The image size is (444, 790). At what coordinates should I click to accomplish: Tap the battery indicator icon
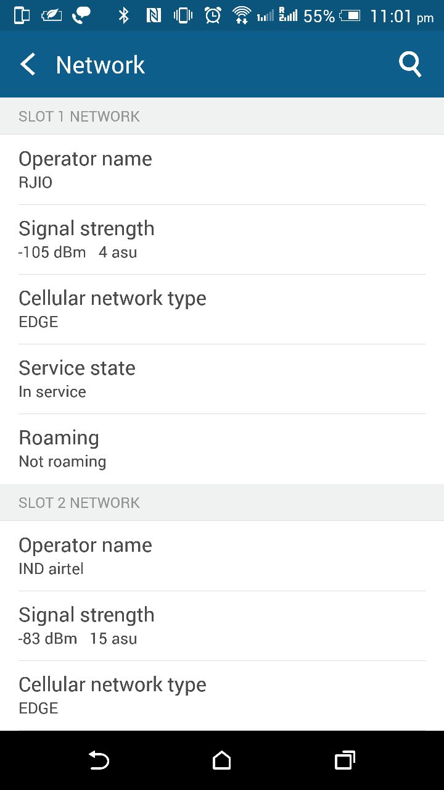pos(350,15)
